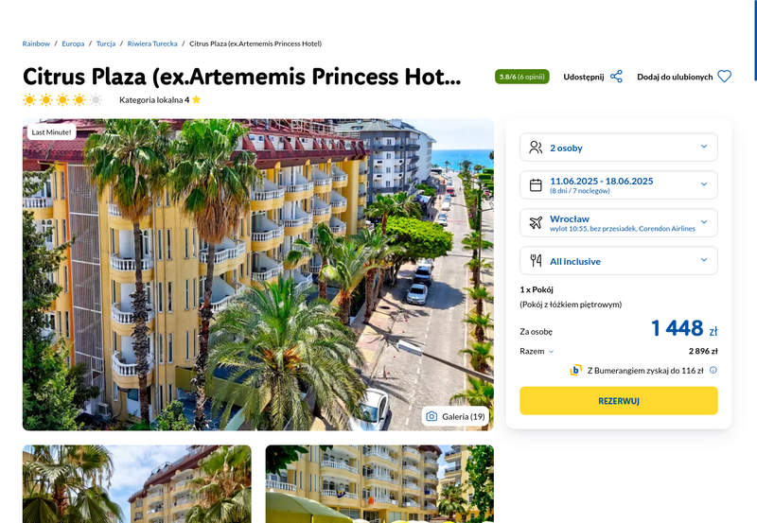Expand the Wrocław departure dropdown

pos(619,222)
